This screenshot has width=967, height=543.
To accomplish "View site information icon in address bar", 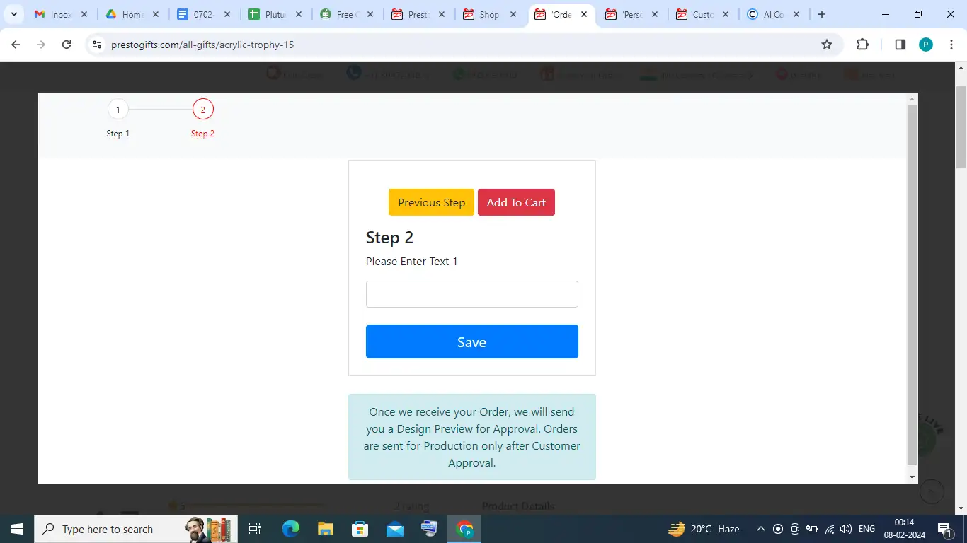I will (97, 45).
